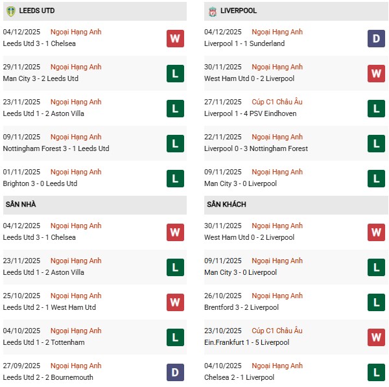
Task: Open the LIVERPOOL team header
Action: 239,11
